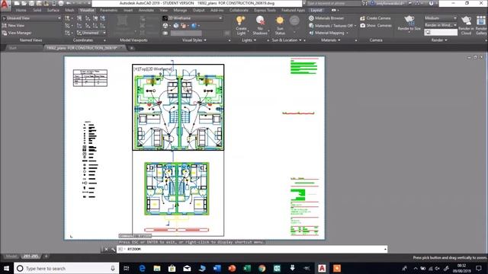Open Render Gallery
The width and height of the screenshot is (488, 274).
click(x=481, y=25)
